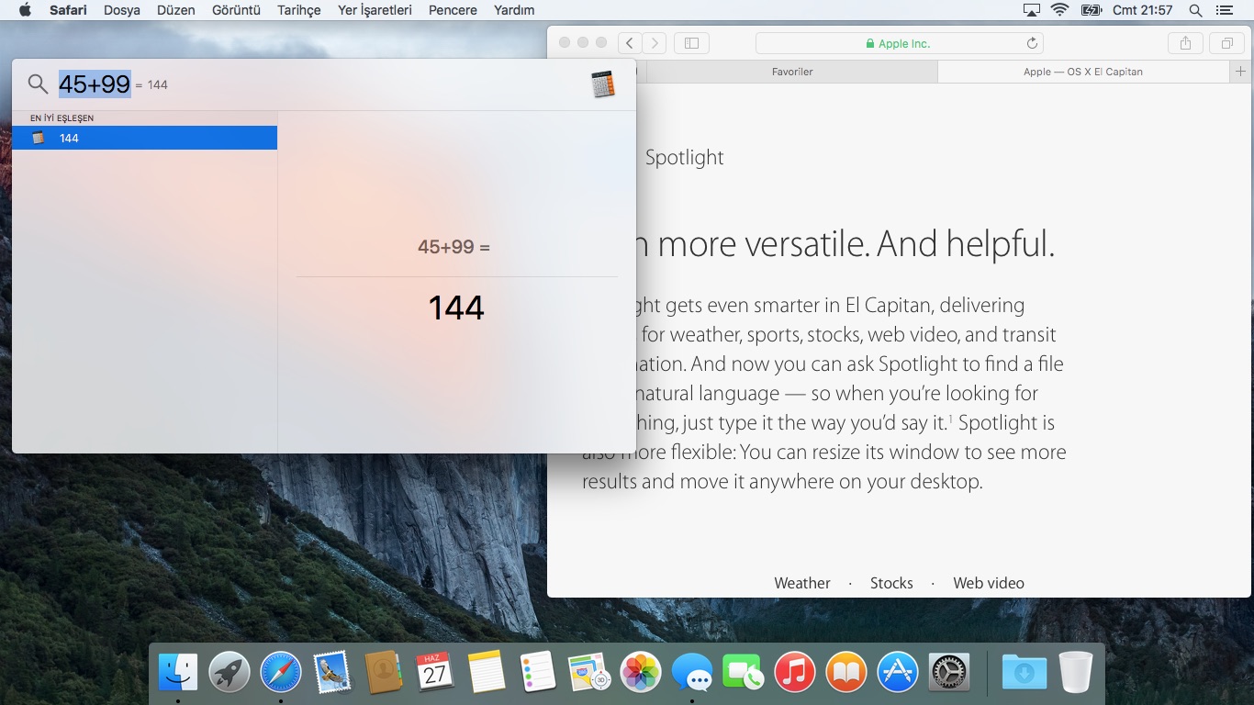Open a new tab with plus button
Image resolution: width=1254 pixels, height=705 pixels.
click(1240, 72)
